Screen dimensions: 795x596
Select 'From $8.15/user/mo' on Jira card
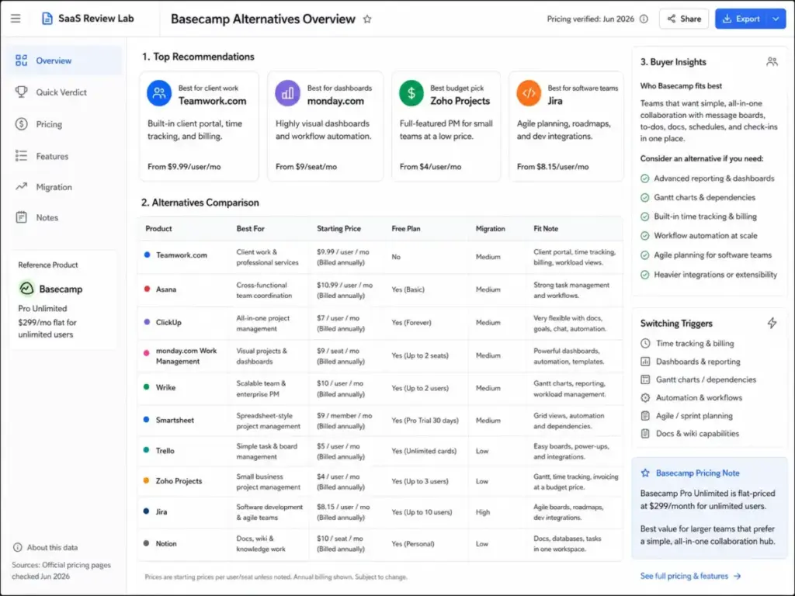pos(553,167)
